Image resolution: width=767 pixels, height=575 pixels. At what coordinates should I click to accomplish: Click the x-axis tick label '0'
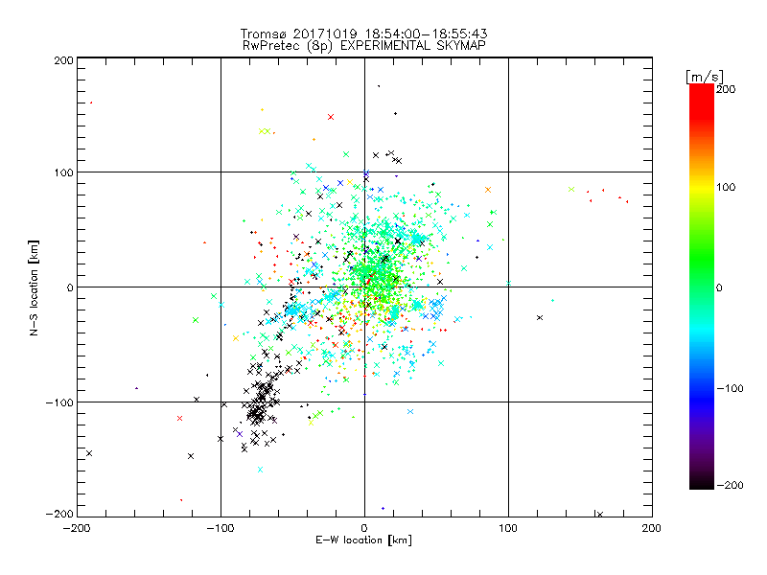coord(364,528)
